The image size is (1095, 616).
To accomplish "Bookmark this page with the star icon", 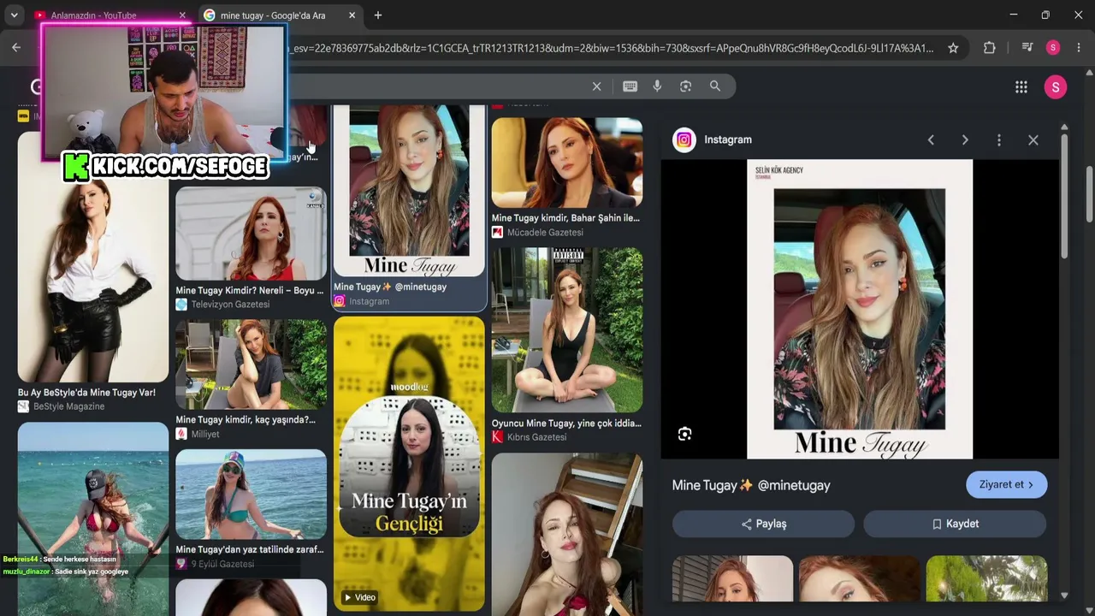I will (953, 48).
